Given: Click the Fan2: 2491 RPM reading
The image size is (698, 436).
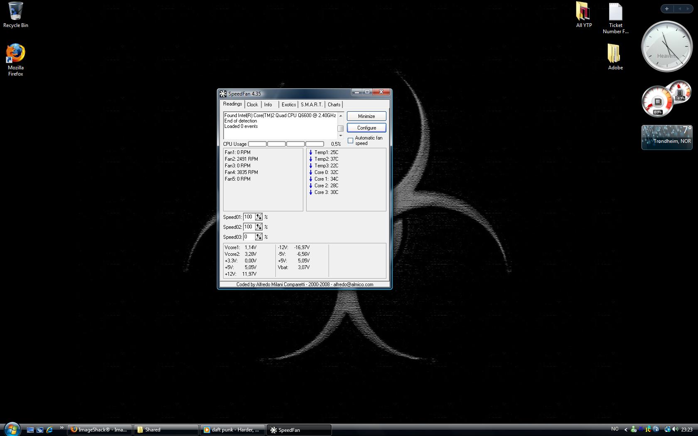Looking at the screenshot, I should 241,159.
